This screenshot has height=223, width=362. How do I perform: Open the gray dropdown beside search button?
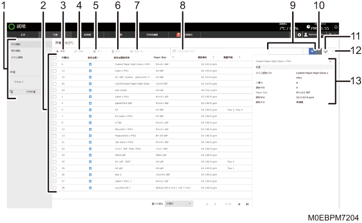point(318,51)
